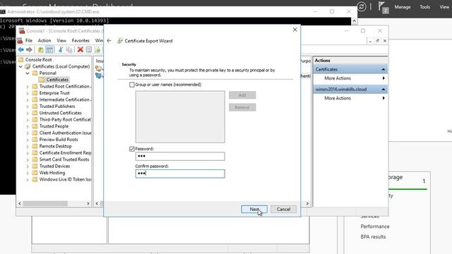Open the File menu in Console1
The height and width of the screenshot is (254, 452).
click(29, 41)
